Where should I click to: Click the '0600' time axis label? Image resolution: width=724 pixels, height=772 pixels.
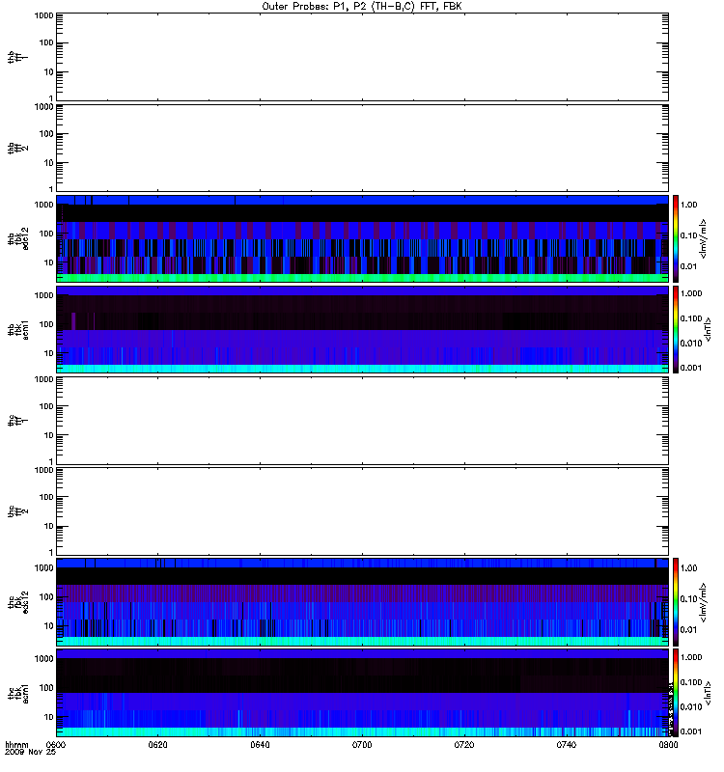(56, 745)
